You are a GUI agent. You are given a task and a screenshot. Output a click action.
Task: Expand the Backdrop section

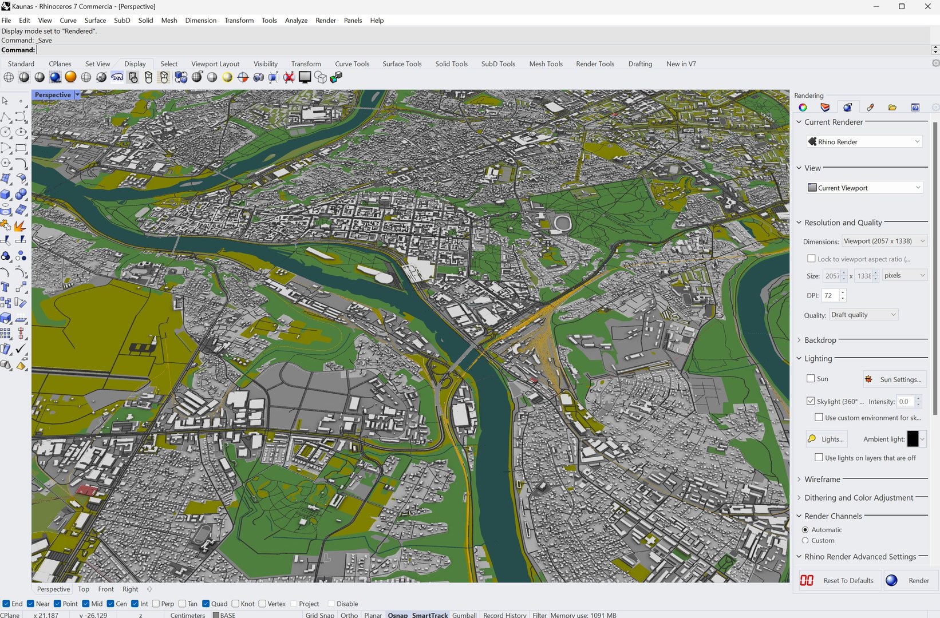[x=799, y=340]
